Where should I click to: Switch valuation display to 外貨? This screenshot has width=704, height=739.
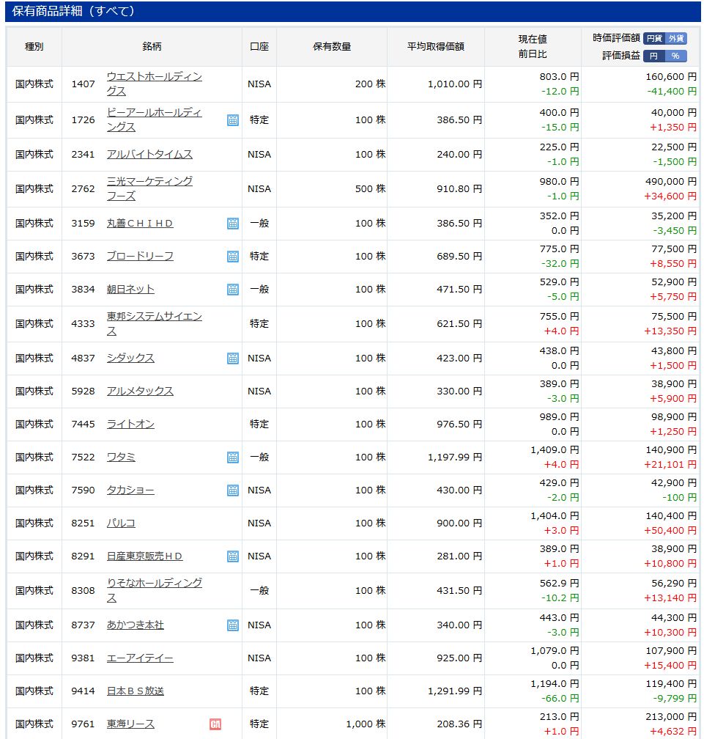675,38
